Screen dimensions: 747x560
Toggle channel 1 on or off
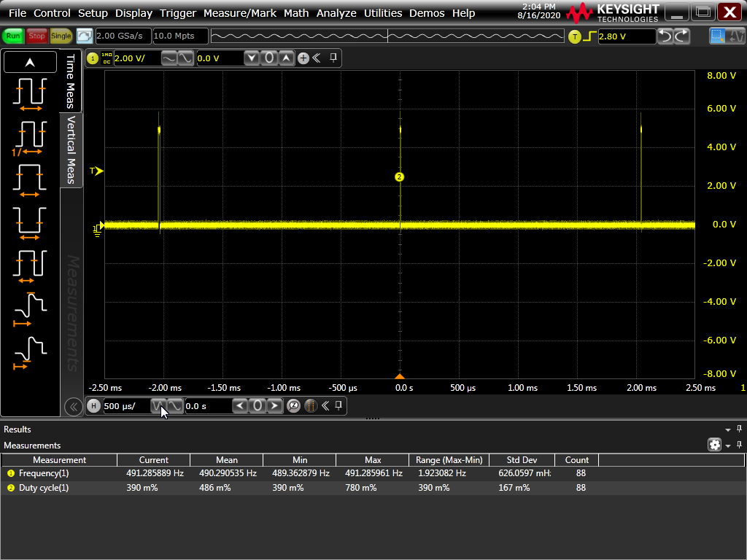pos(93,58)
